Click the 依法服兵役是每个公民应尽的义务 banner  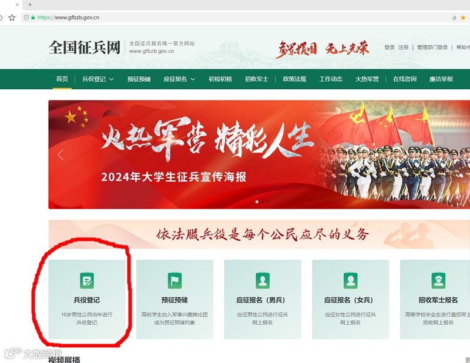259,234
